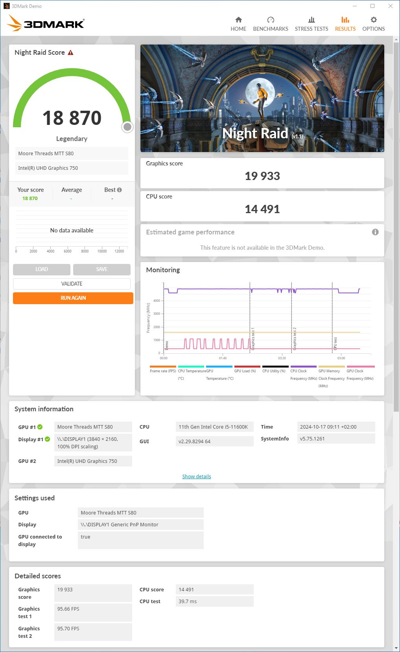The height and width of the screenshot is (652, 400).
Task: Click the 3DMark Demo title bar app icon
Action: click(6, 6)
